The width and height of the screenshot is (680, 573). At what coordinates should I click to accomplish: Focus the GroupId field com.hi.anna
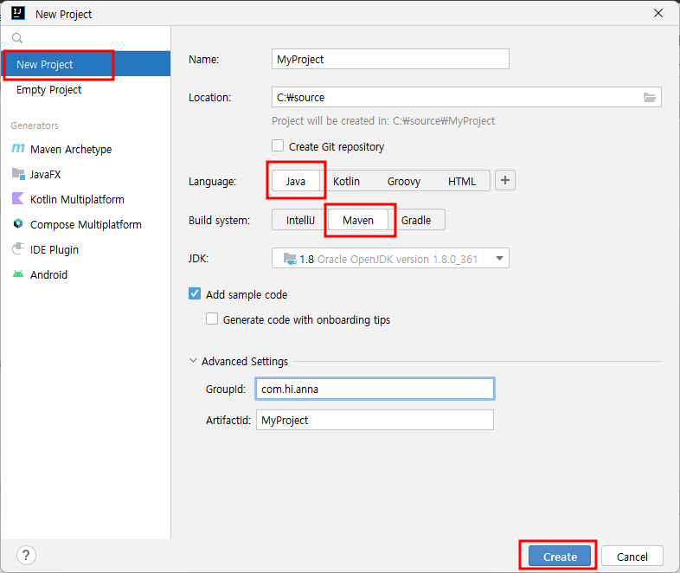tap(375, 389)
